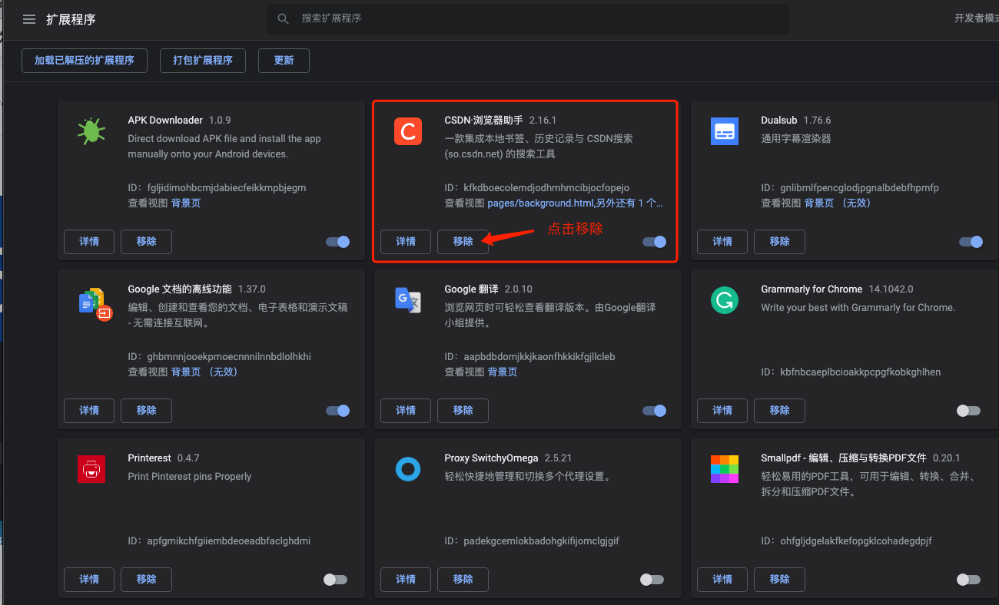Toggle off the Dualsub extension
Viewport: 999px width, 605px height.
pyautogui.click(x=971, y=242)
